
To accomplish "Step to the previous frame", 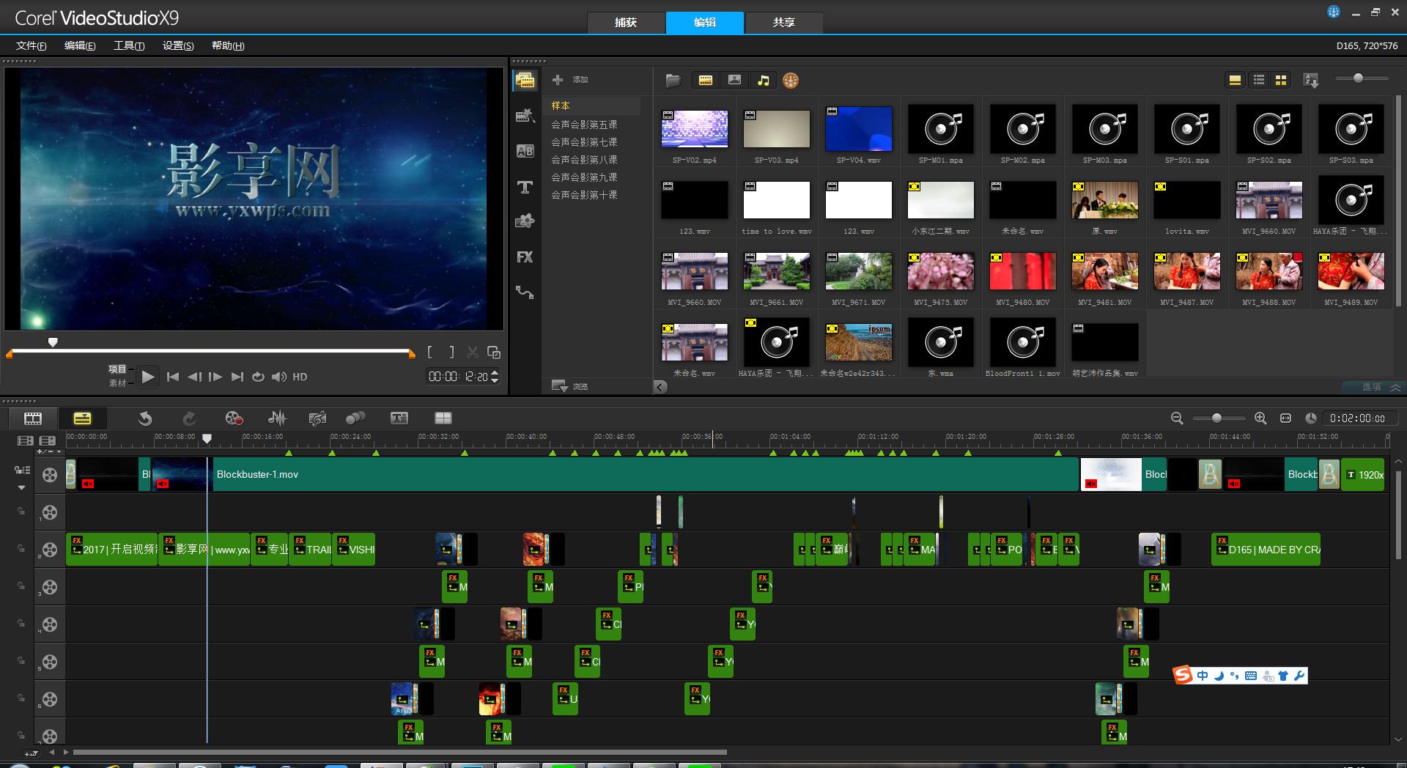I will [194, 377].
